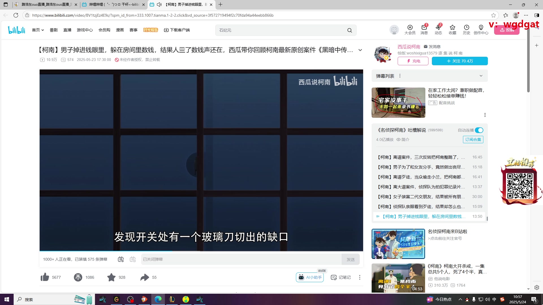Image resolution: width=543 pixels, height=305 pixels.
Task: Share the video with arrow icon
Action: tap(145, 277)
